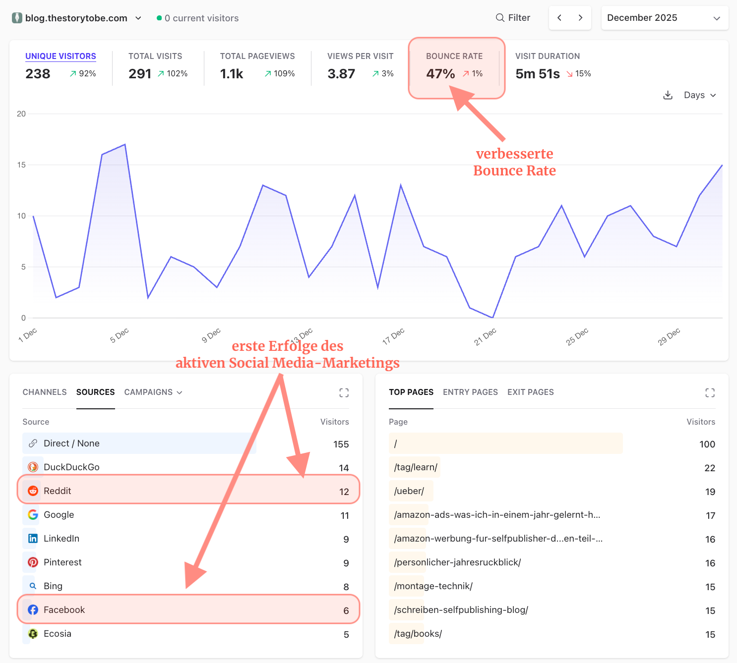Image resolution: width=737 pixels, height=663 pixels.
Task: Click the Ecosia source icon
Action: tap(33, 634)
